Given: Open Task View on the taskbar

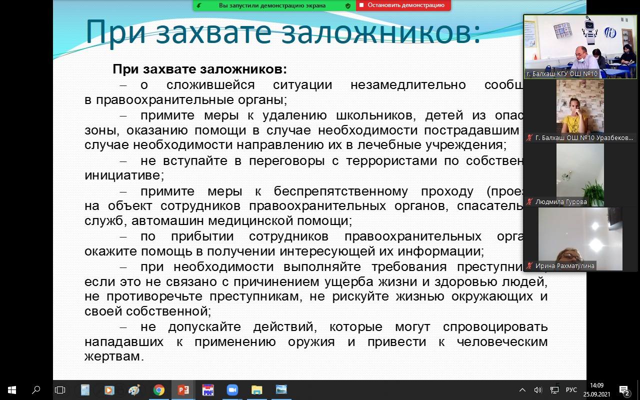Looking at the screenshot, I should (x=60, y=390).
